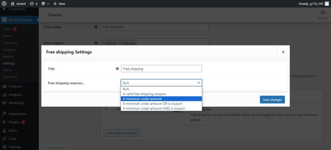Click the Title help tooltip icon
Image resolution: width=331 pixels, height=150 pixels.
(117, 69)
